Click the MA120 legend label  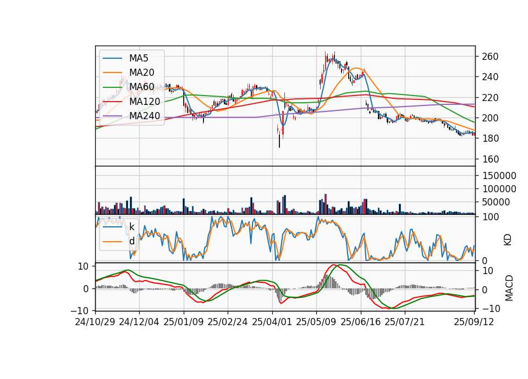pyautogui.click(x=145, y=101)
